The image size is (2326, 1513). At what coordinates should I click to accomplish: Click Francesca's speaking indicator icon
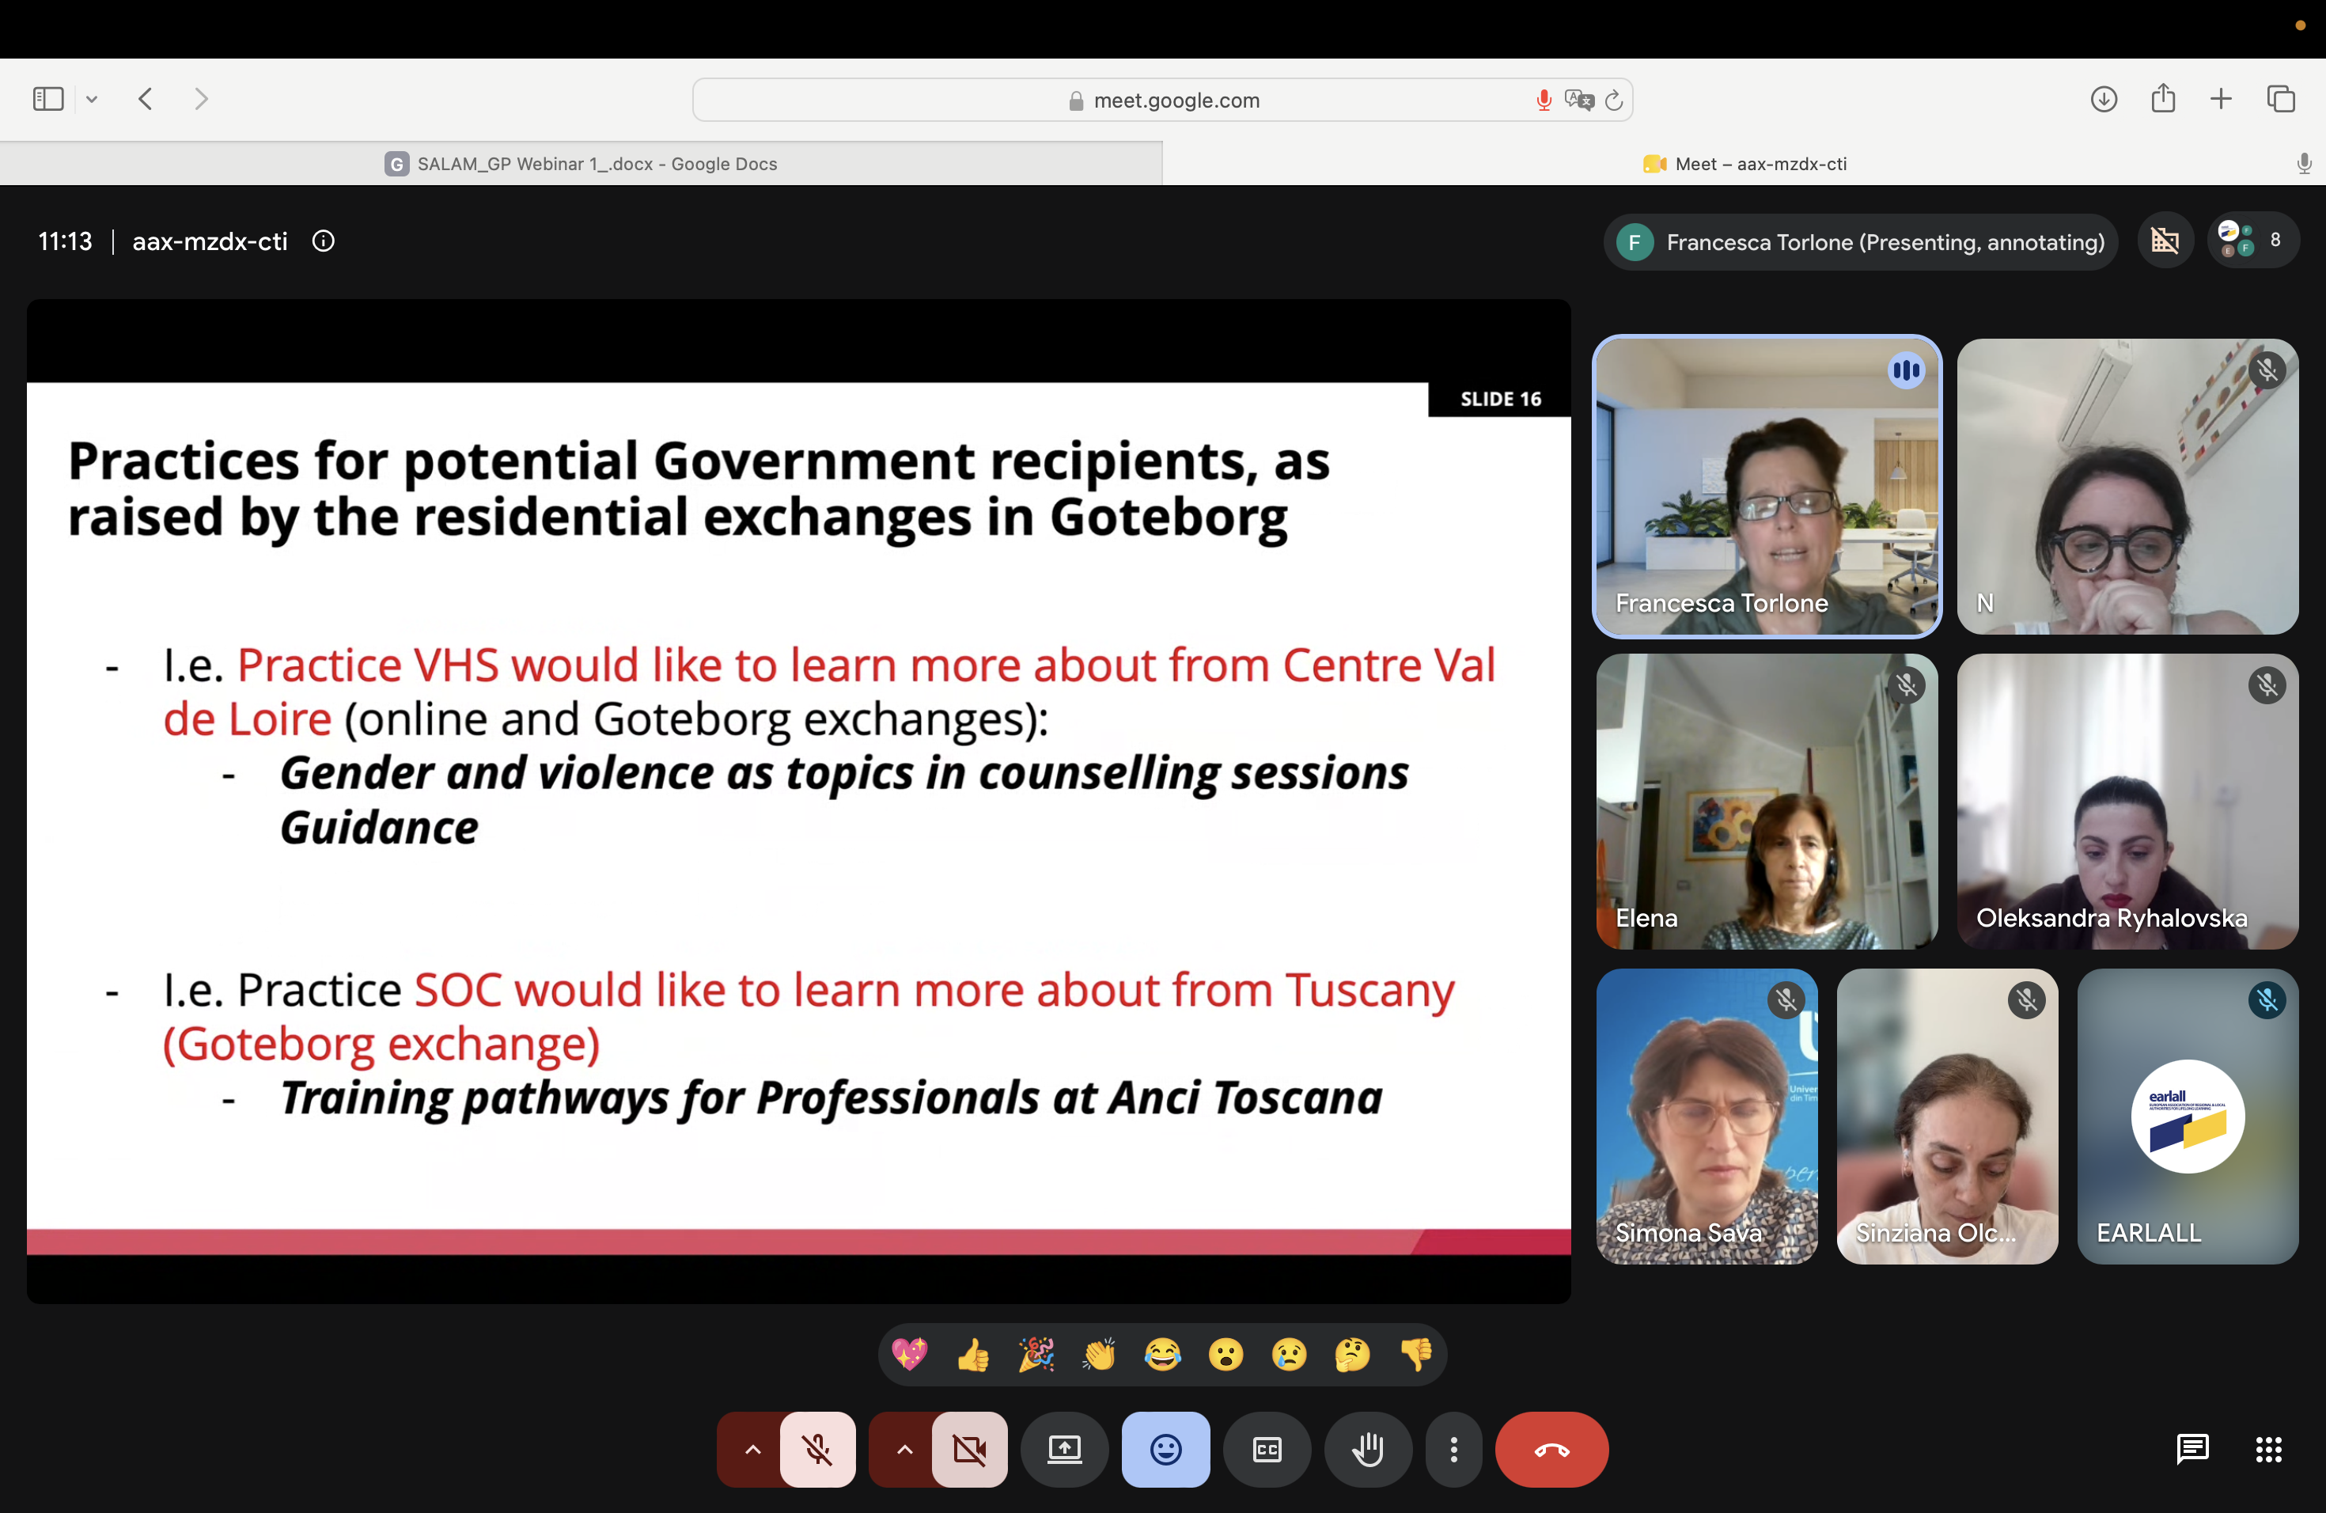tap(1905, 370)
